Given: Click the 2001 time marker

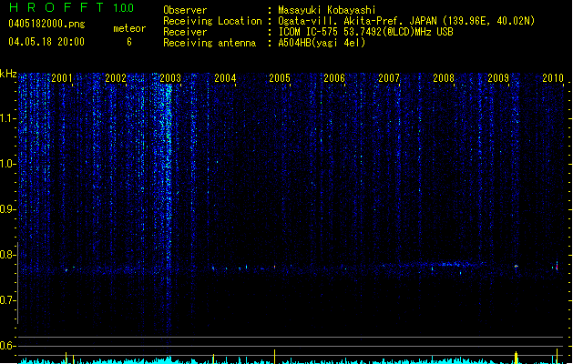Looking at the screenshot, I should click(x=61, y=77).
